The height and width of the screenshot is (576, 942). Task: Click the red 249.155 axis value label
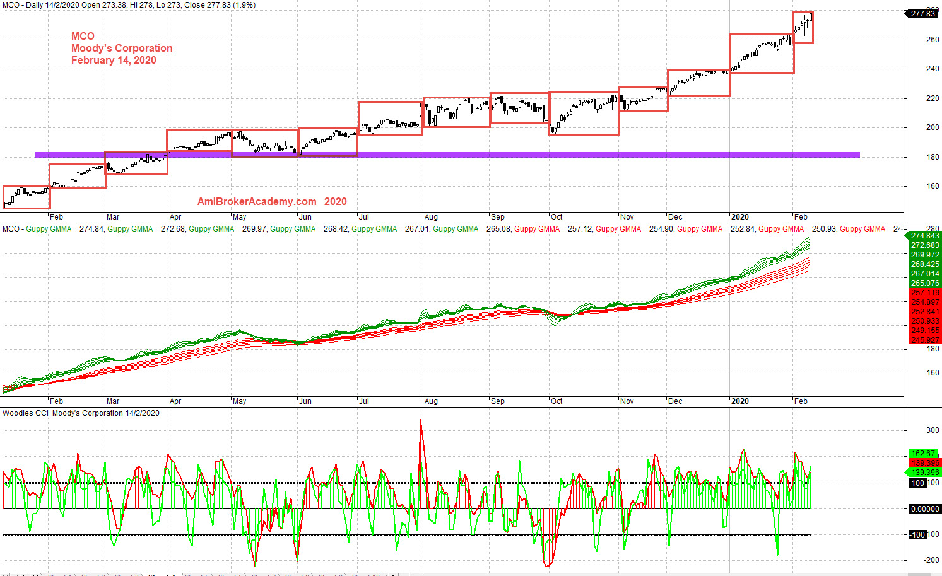[925, 331]
